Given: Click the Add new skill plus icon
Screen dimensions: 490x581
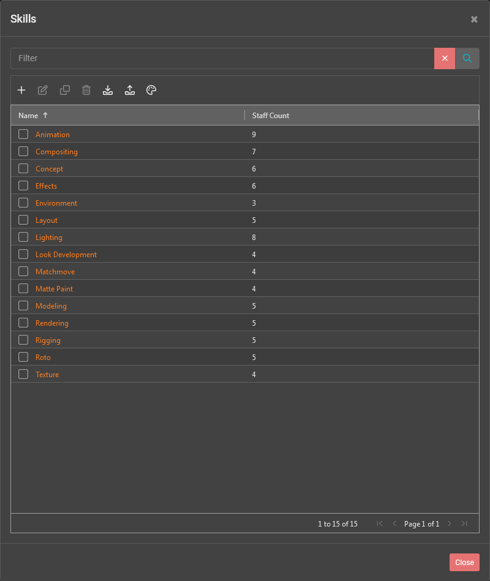Looking at the screenshot, I should [21, 90].
